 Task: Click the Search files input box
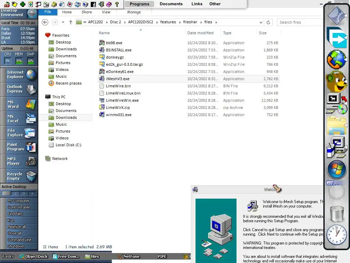click(x=300, y=22)
